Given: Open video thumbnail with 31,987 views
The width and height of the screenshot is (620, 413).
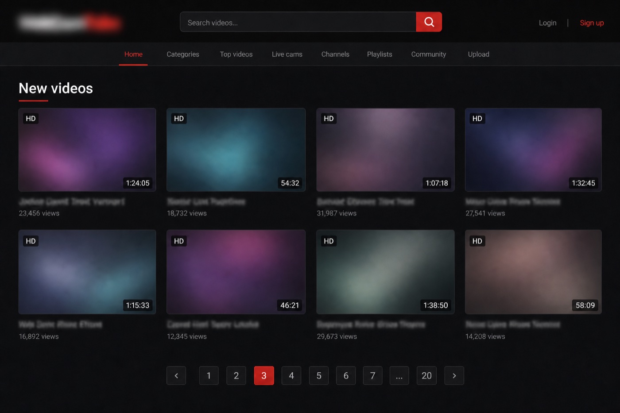Looking at the screenshot, I should pos(385,150).
